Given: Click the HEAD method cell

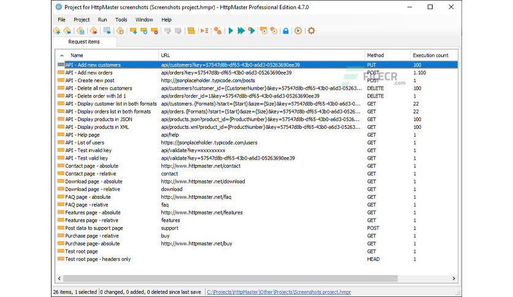Looking at the screenshot, I should [373, 259].
